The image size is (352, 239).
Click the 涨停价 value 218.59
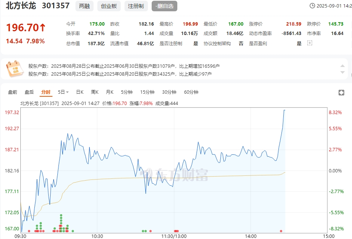294,24
